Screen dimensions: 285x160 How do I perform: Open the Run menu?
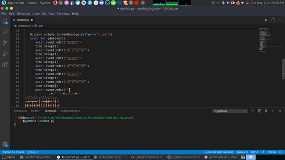click(x=51, y=14)
